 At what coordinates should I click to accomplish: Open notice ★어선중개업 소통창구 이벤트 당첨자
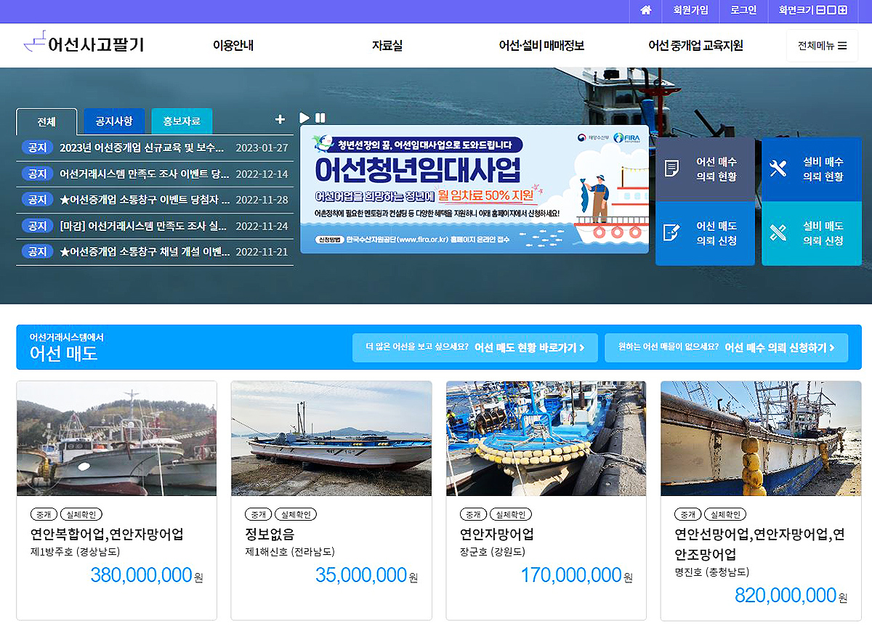[145, 200]
